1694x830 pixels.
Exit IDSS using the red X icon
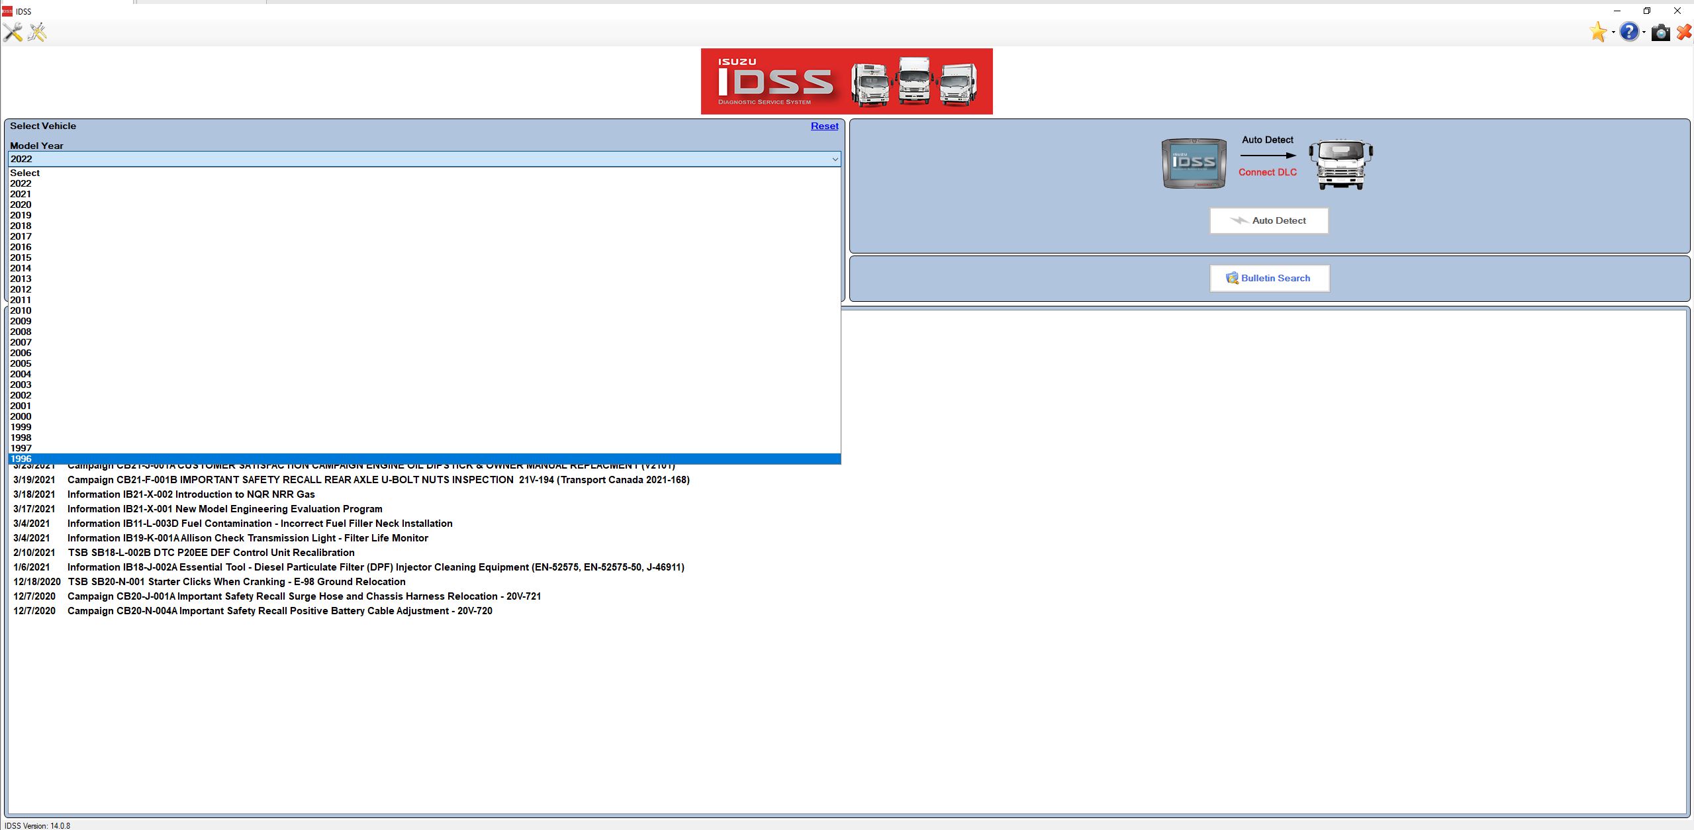tap(1684, 32)
